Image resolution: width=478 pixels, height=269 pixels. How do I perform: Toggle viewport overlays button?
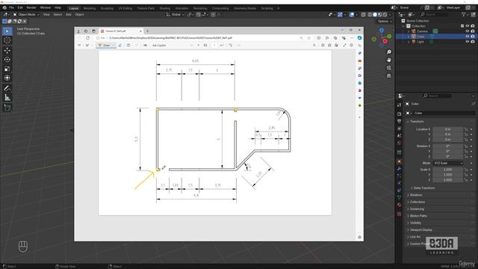pos(352,14)
